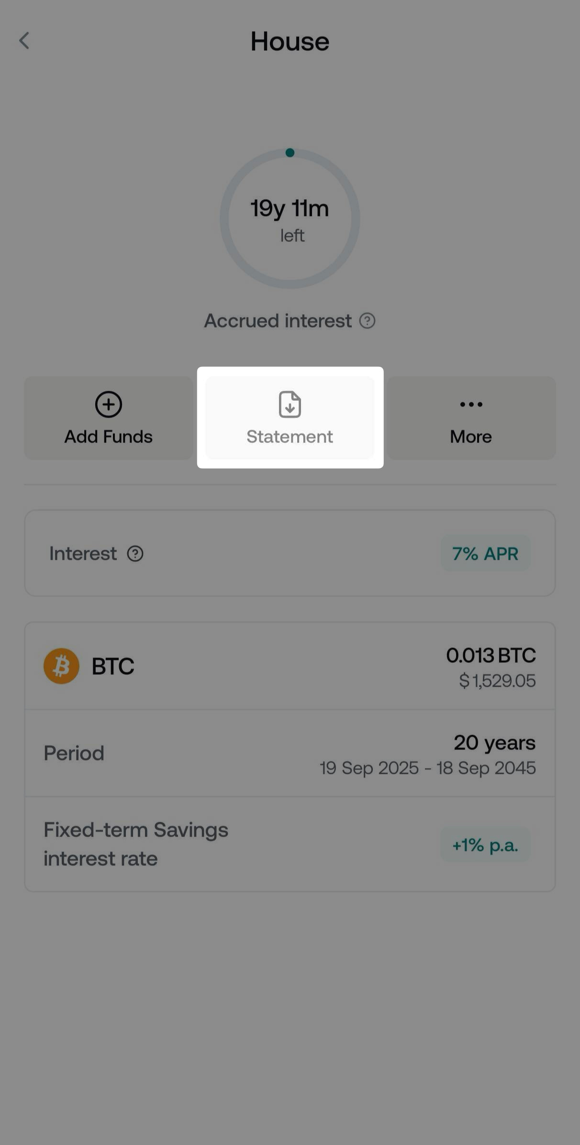Tap the Period row label

(74, 753)
